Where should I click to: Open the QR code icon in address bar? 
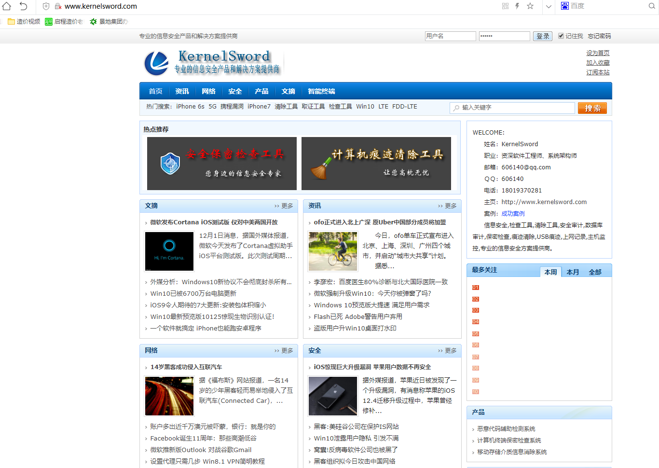(x=505, y=6)
